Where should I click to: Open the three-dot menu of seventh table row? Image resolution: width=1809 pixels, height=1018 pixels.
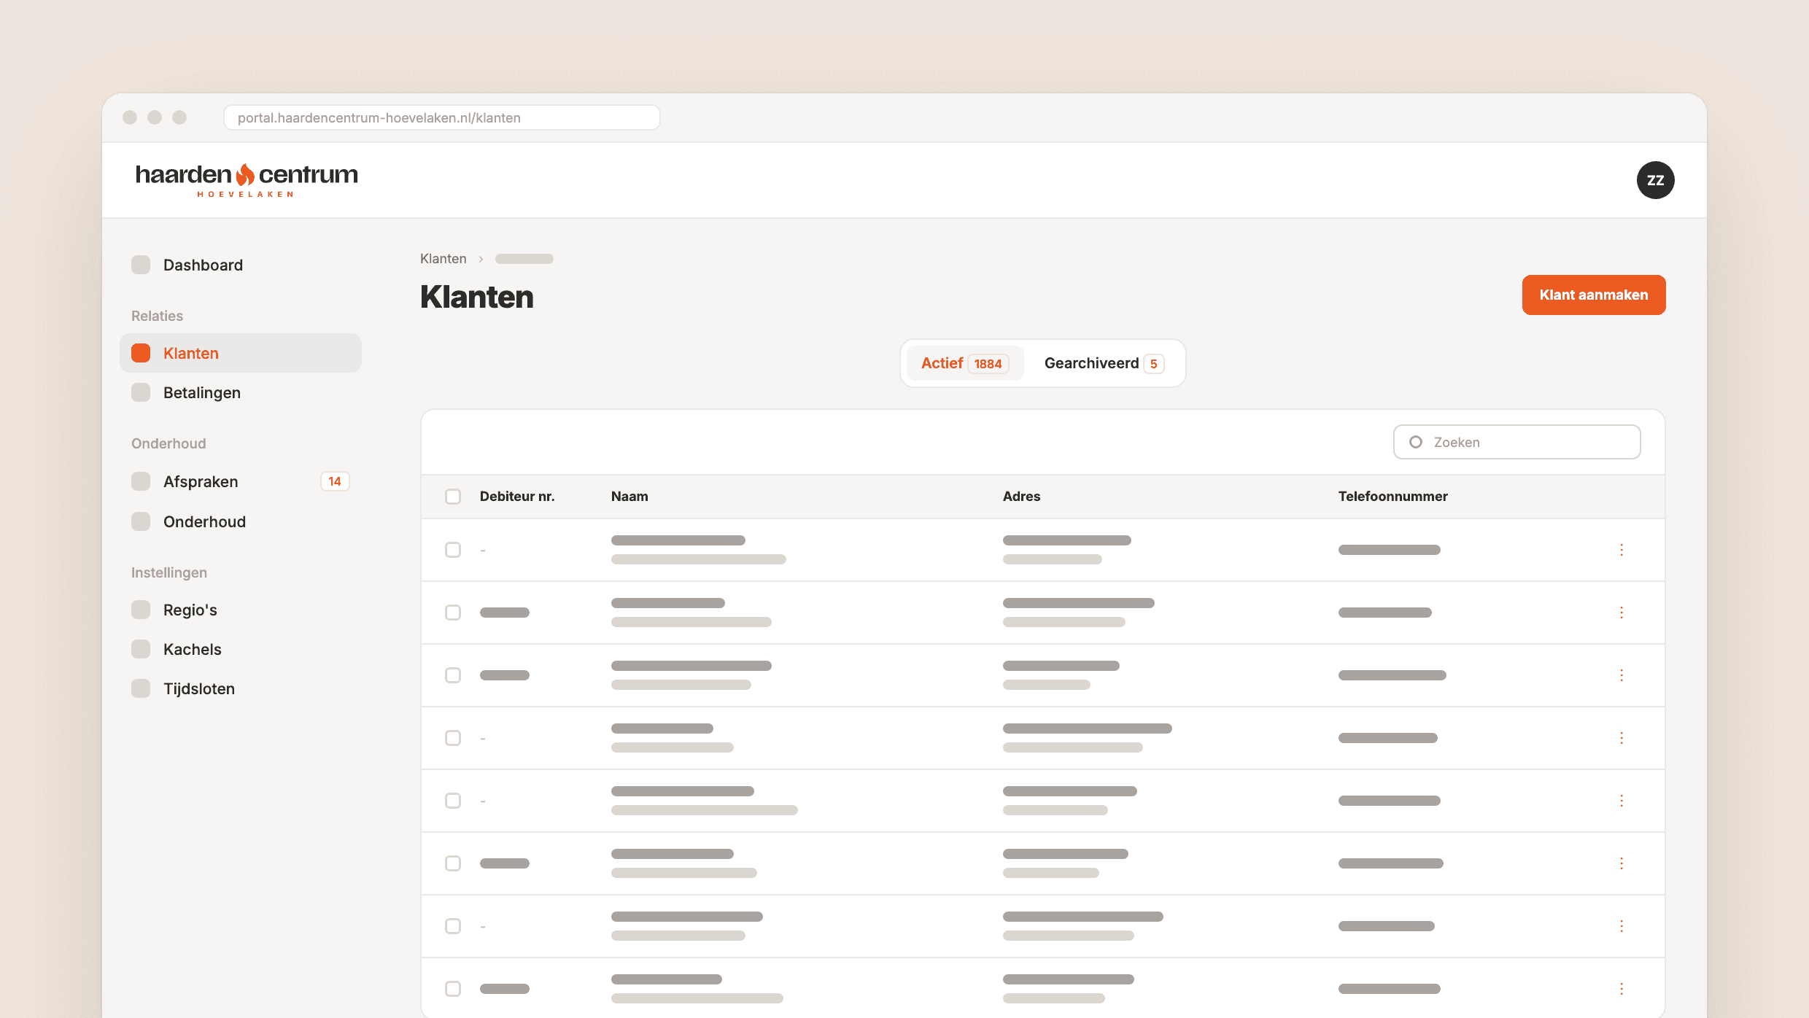pyautogui.click(x=1622, y=926)
